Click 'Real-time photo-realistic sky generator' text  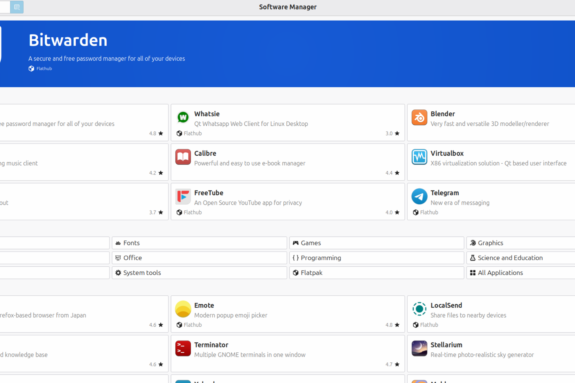point(482,355)
